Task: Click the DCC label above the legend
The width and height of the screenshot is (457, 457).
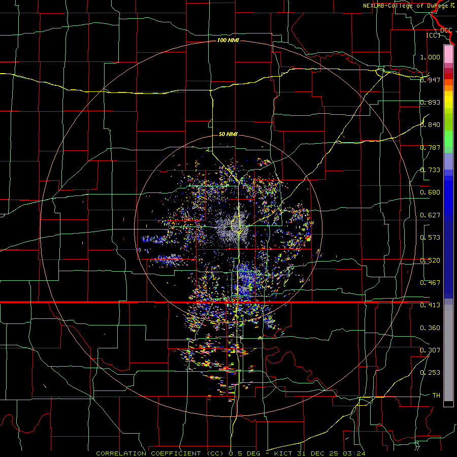Action: coord(446,30)
